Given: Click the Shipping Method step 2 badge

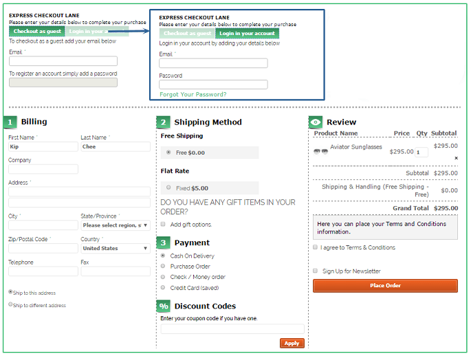Looking at the screenshot, I should pos(164,122).
